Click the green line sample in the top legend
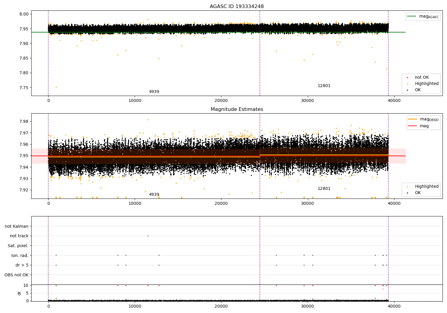 [x=412, y=16]
